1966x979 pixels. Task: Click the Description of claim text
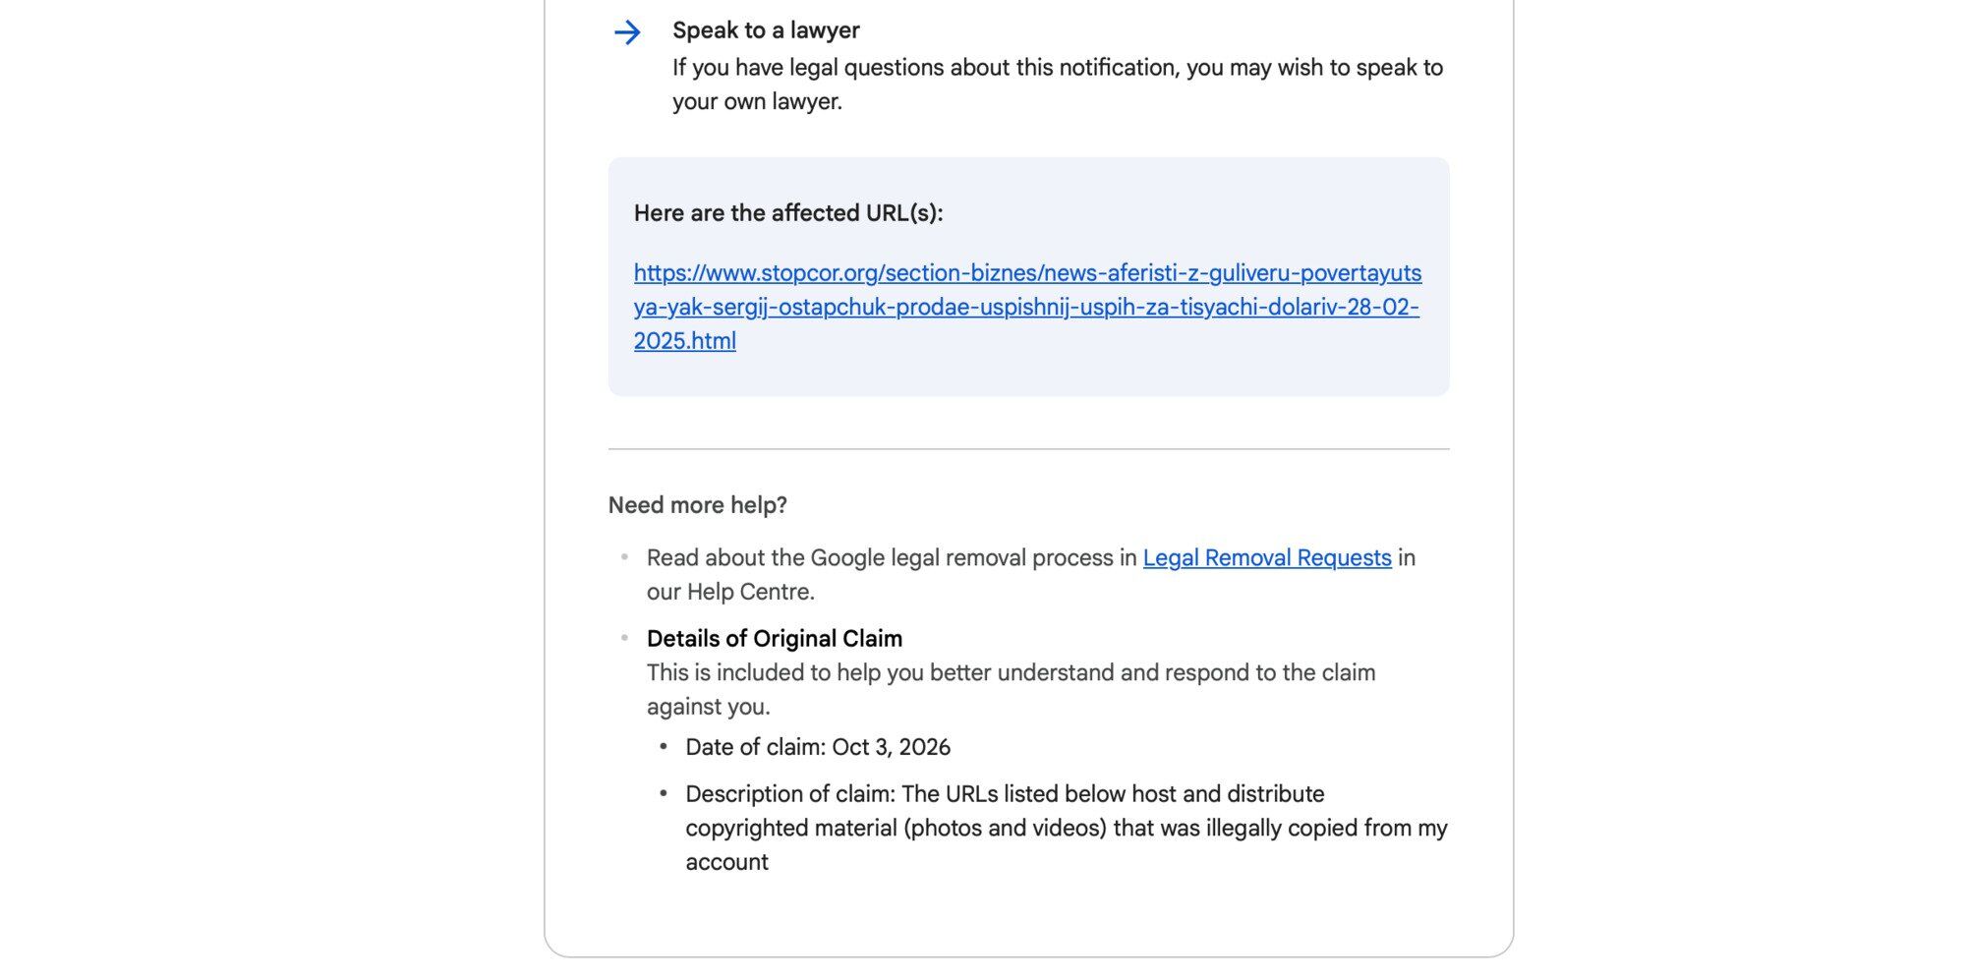coord(1067,828)
